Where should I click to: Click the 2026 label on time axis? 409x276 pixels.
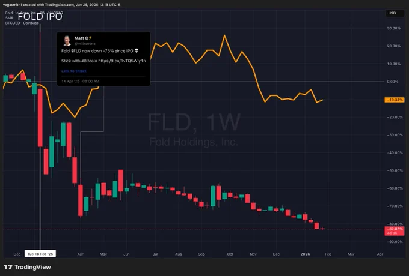coord(305,254)
